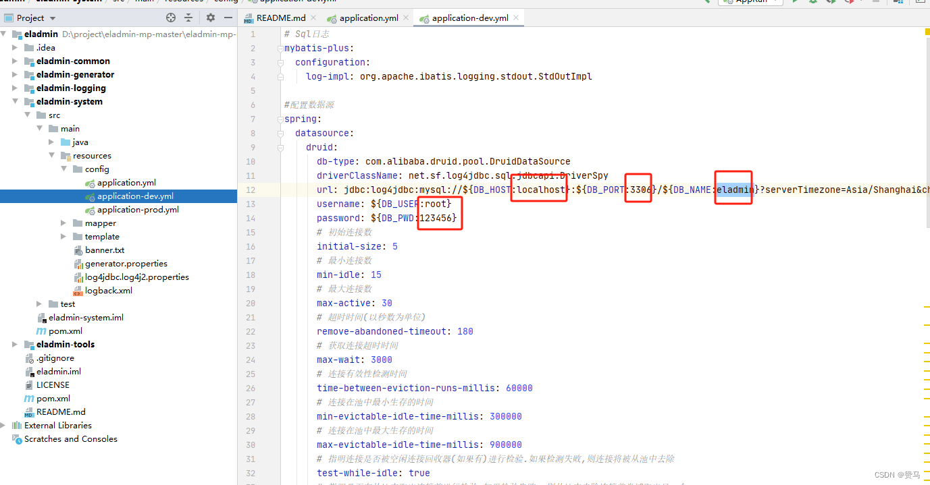Image resolution: width=930 pixels, height=485 pixels.
Task: Launch the profiler icon in the toolbar
Action: [x=849, y=3]
